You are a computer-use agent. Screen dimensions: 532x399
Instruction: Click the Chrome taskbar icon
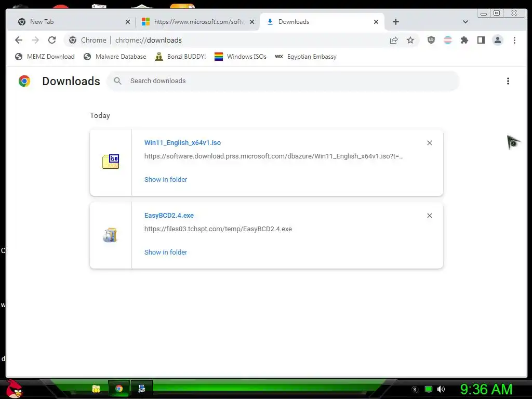(119, 389)
